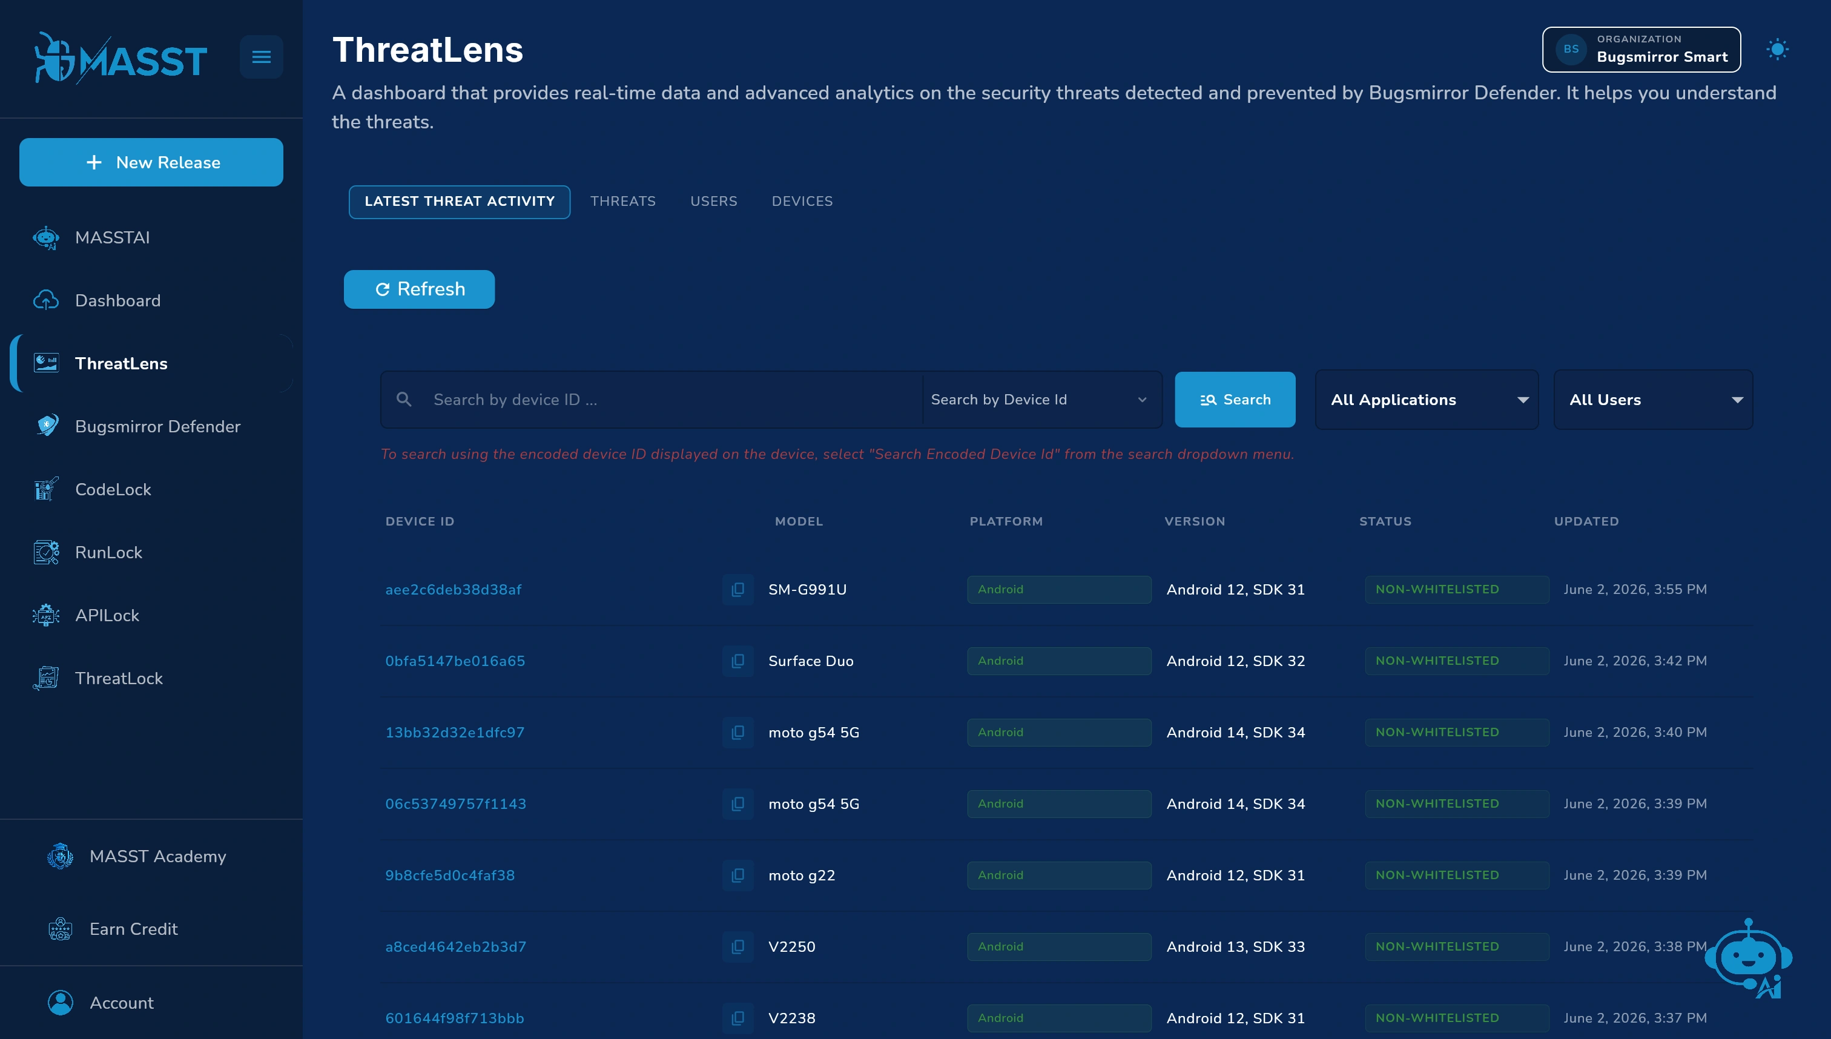
Task: Copy device ID 13bb32d32e1dfc97
Action: [738, 732]
